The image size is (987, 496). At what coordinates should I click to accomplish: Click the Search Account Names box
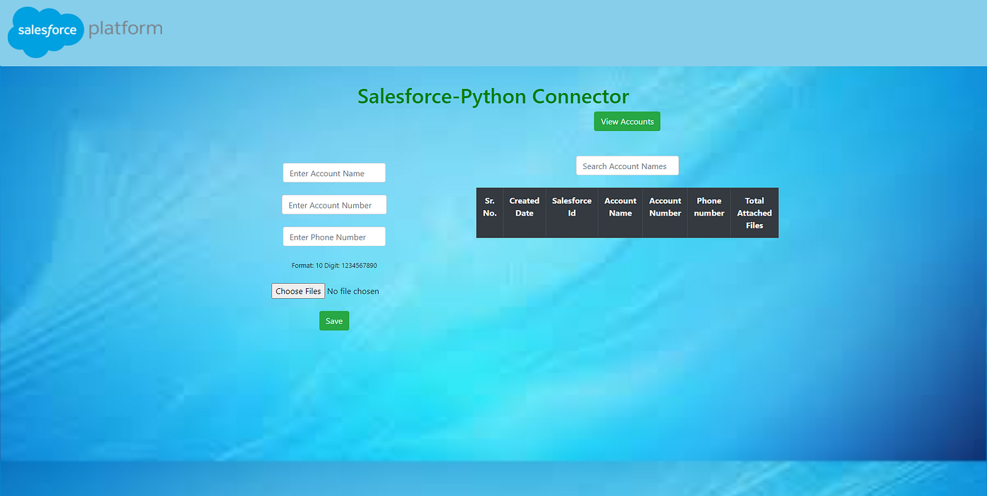(627, 166)
